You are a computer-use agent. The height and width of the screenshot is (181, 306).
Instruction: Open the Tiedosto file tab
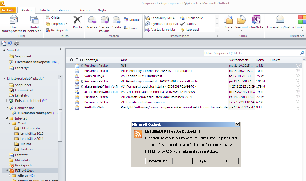(8, 10)
